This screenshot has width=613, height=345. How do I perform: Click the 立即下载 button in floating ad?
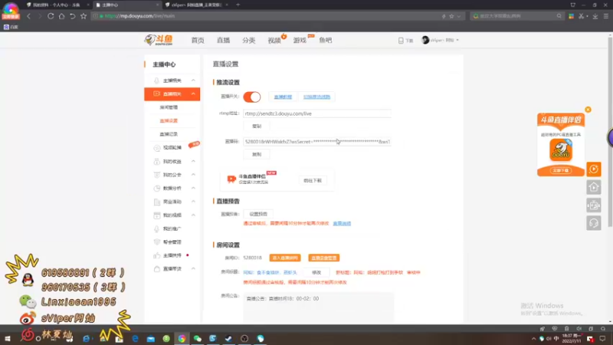tap(561, 170)
